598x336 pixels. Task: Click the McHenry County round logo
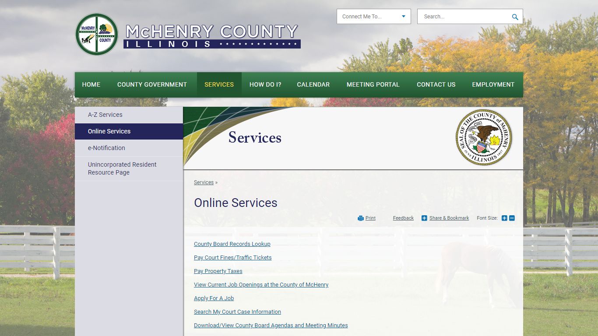[x=97, y=34]
